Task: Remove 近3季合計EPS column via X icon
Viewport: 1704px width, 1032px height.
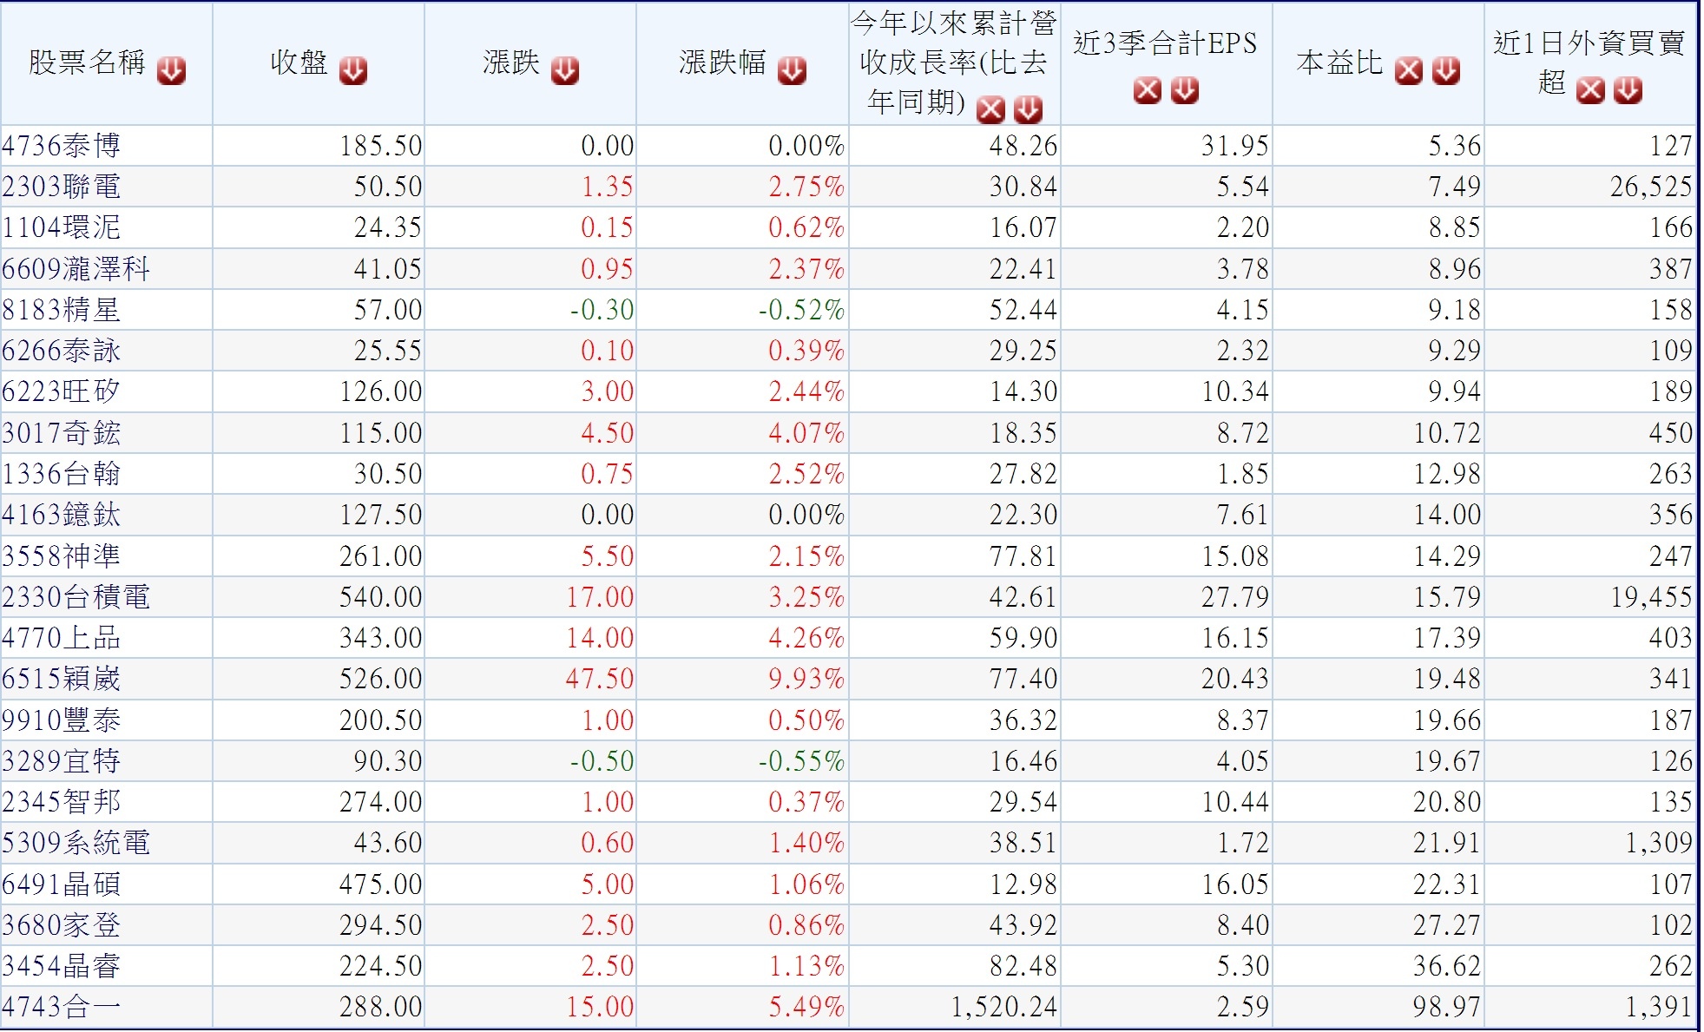Action: pos(1147,89)
